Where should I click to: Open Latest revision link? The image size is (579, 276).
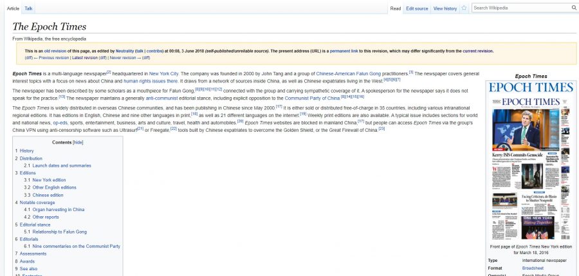coord(85,58)
